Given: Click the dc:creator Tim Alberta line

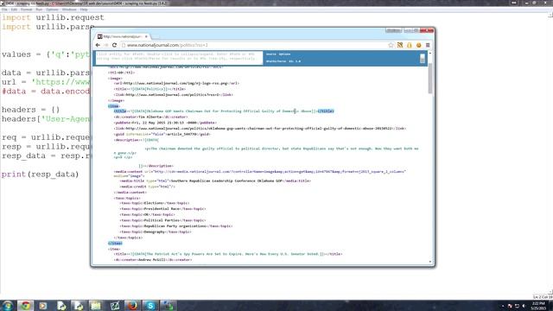Looking at the screenshot, I should (x=151, y=117).
